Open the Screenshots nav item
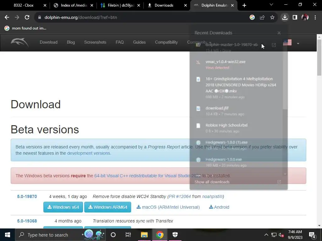 pyautogui.click(x=95, y=42)
